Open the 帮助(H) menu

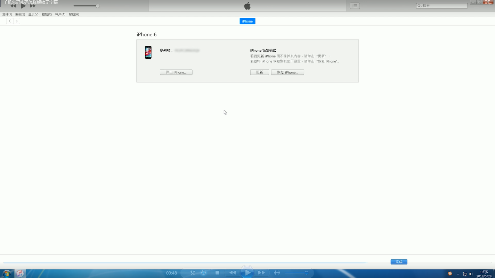[x=74, y=14]
